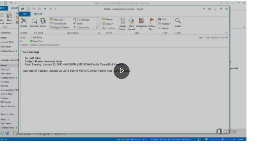Open the More respond options
Viewport: 262px width, 145px height.
click(x=43, y=24)
